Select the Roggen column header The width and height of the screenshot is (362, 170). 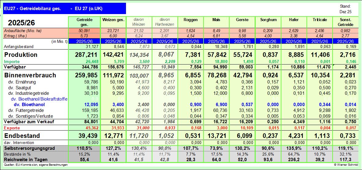(x=190, y=20)
